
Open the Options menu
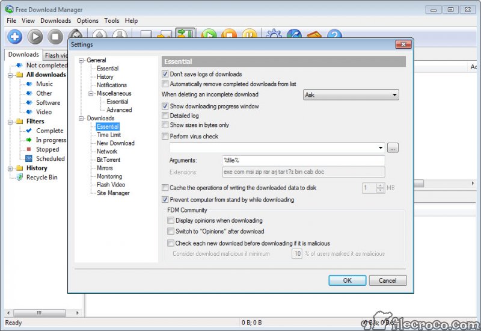[x=87, y=20]
